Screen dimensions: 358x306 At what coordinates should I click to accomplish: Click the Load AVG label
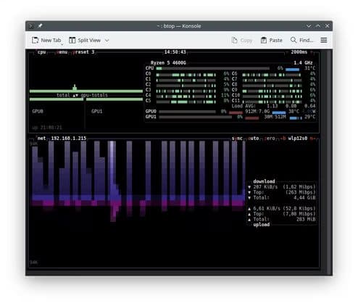(x=243, y=106)
